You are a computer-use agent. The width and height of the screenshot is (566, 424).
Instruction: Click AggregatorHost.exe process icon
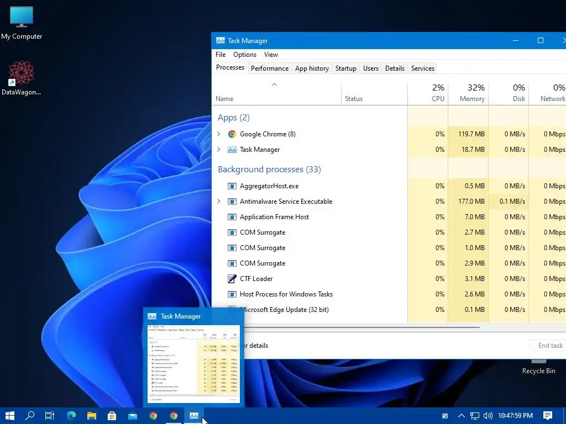point(232,186)
